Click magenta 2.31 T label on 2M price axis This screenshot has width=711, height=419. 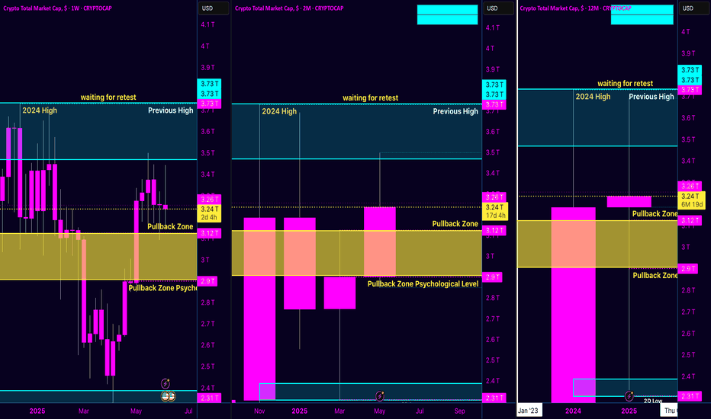(x=494, y=398)
